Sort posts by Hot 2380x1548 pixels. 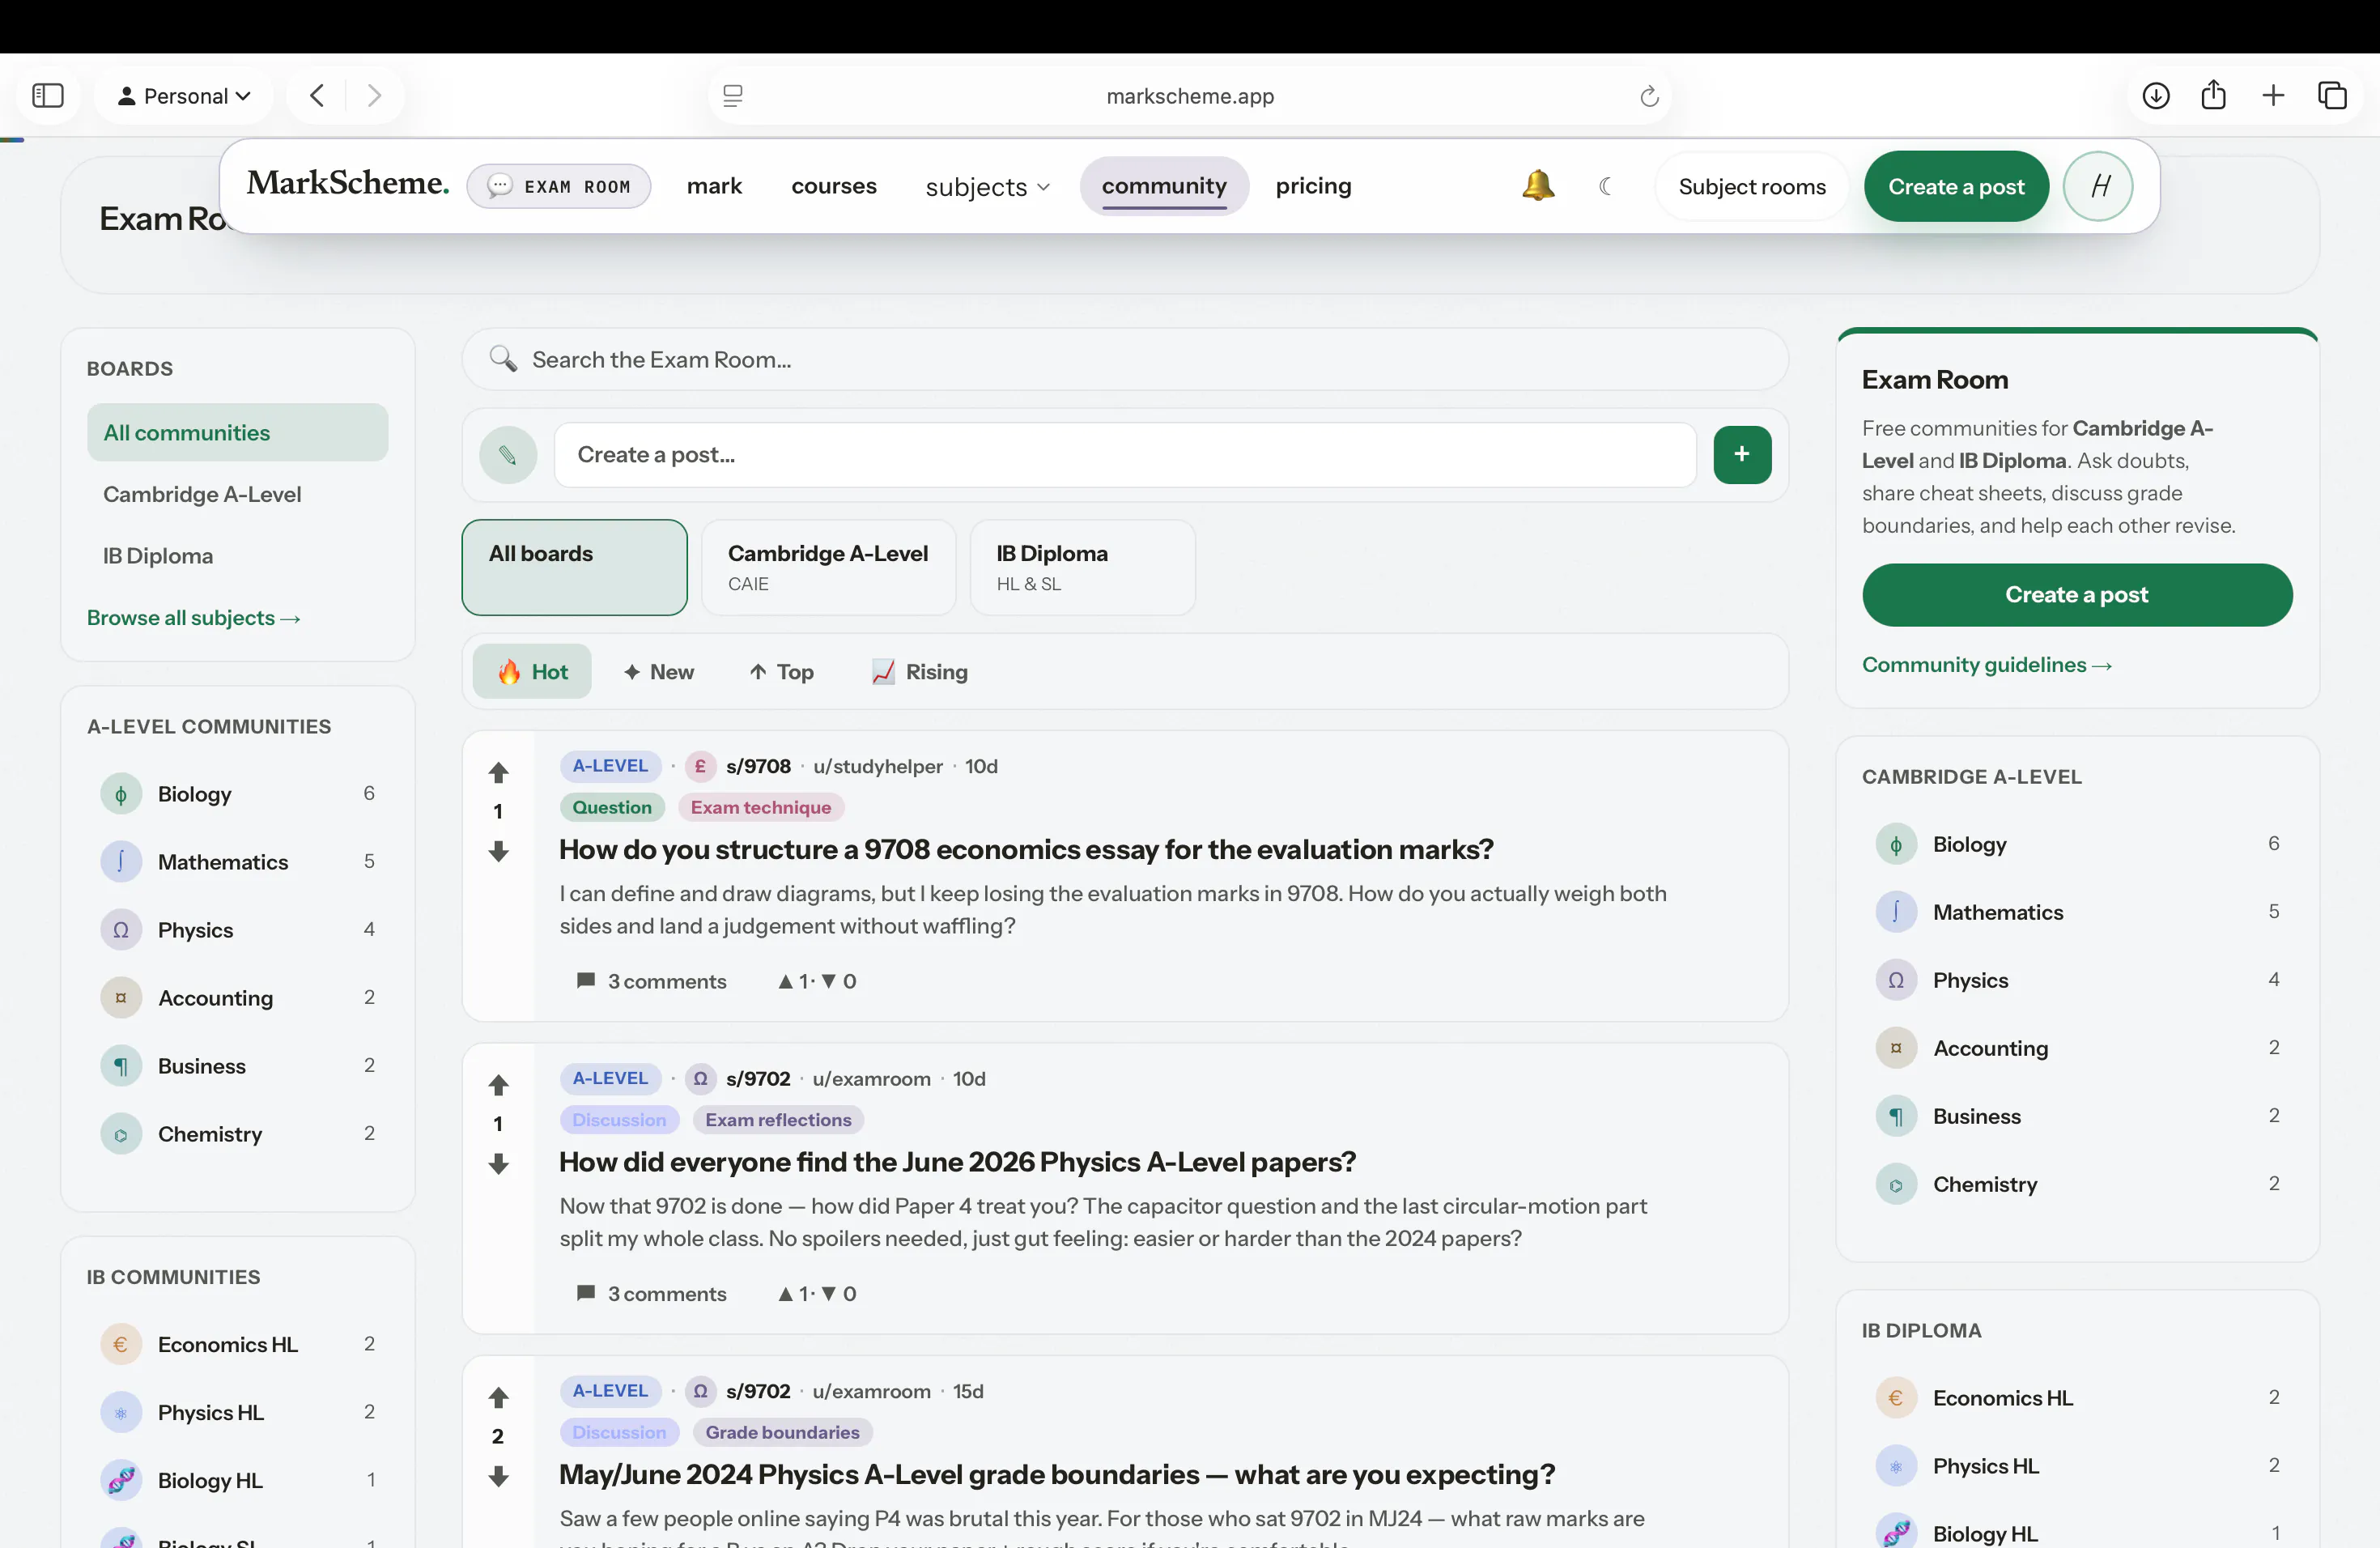point(532,671)
